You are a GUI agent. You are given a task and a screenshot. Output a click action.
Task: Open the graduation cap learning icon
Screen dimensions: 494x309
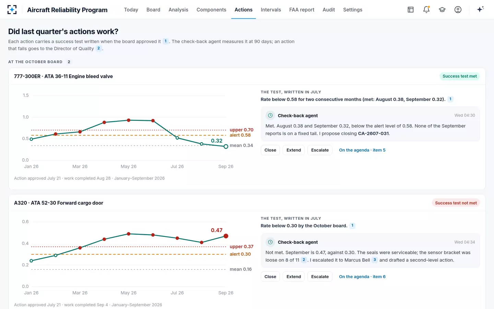(442, 10)
